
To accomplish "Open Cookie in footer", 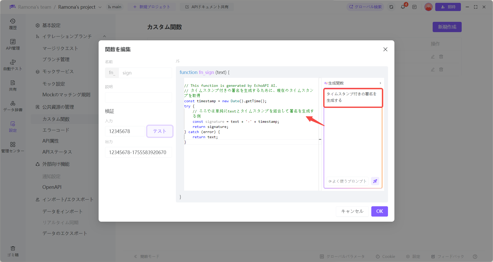I will (x=385, y=256).
